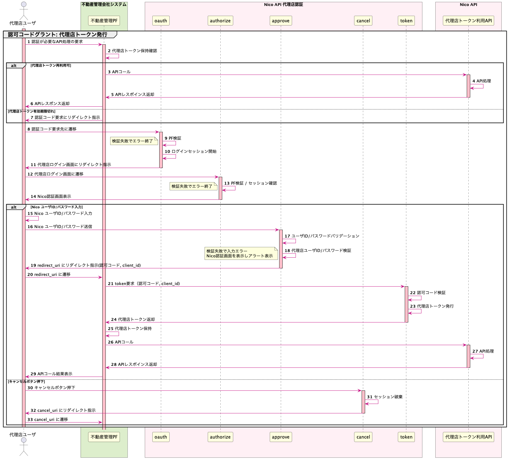The width and height of the screenshot is (508, 459).
Task: Click message 9 PF検証
Action: click(x=173, y=138)
